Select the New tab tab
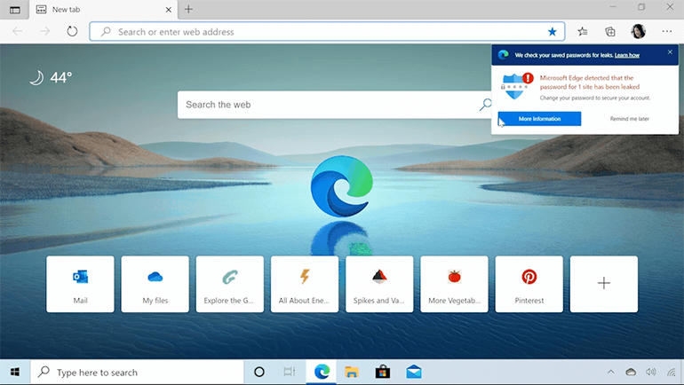Image resolution: width=684 pixels, height=385 pixels. click(x=98, y=9)
